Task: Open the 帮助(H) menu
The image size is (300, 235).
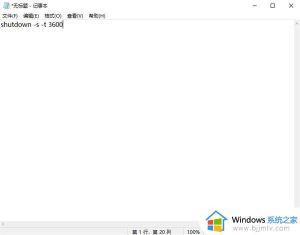Action: (x=97, y=16)
